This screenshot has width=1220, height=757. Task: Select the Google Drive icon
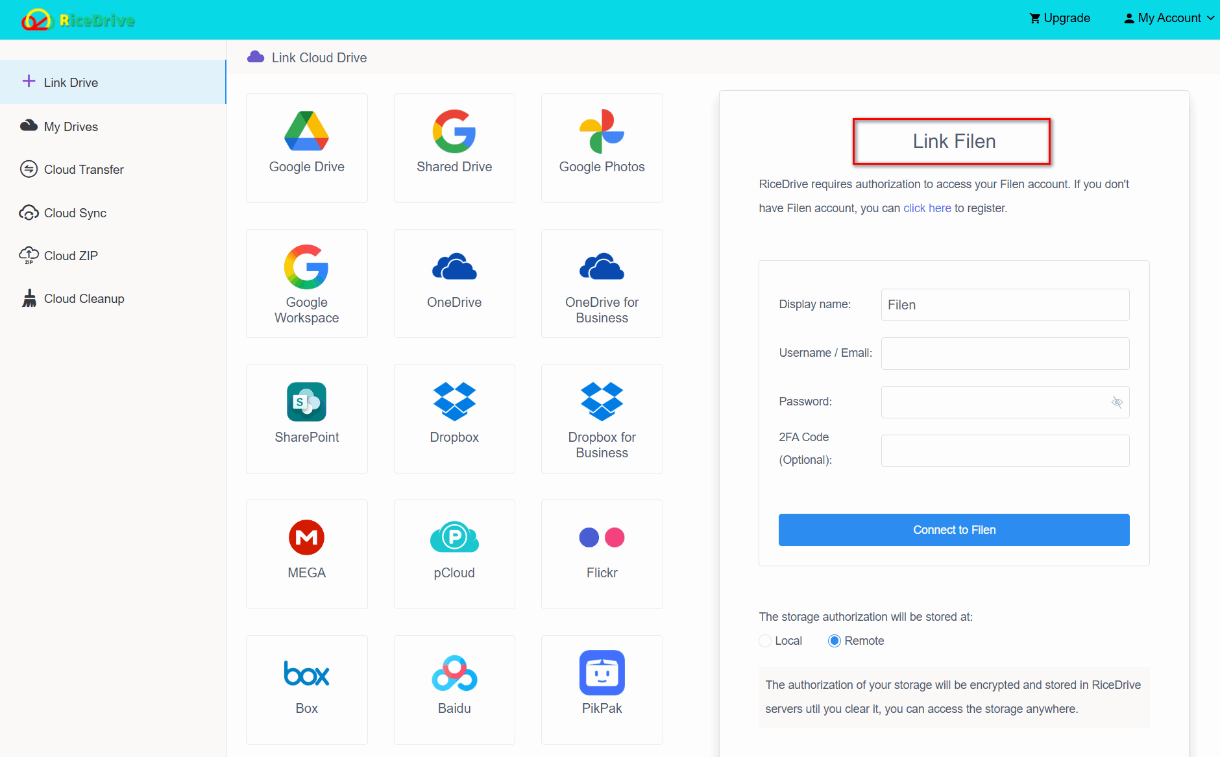[306, 131]
